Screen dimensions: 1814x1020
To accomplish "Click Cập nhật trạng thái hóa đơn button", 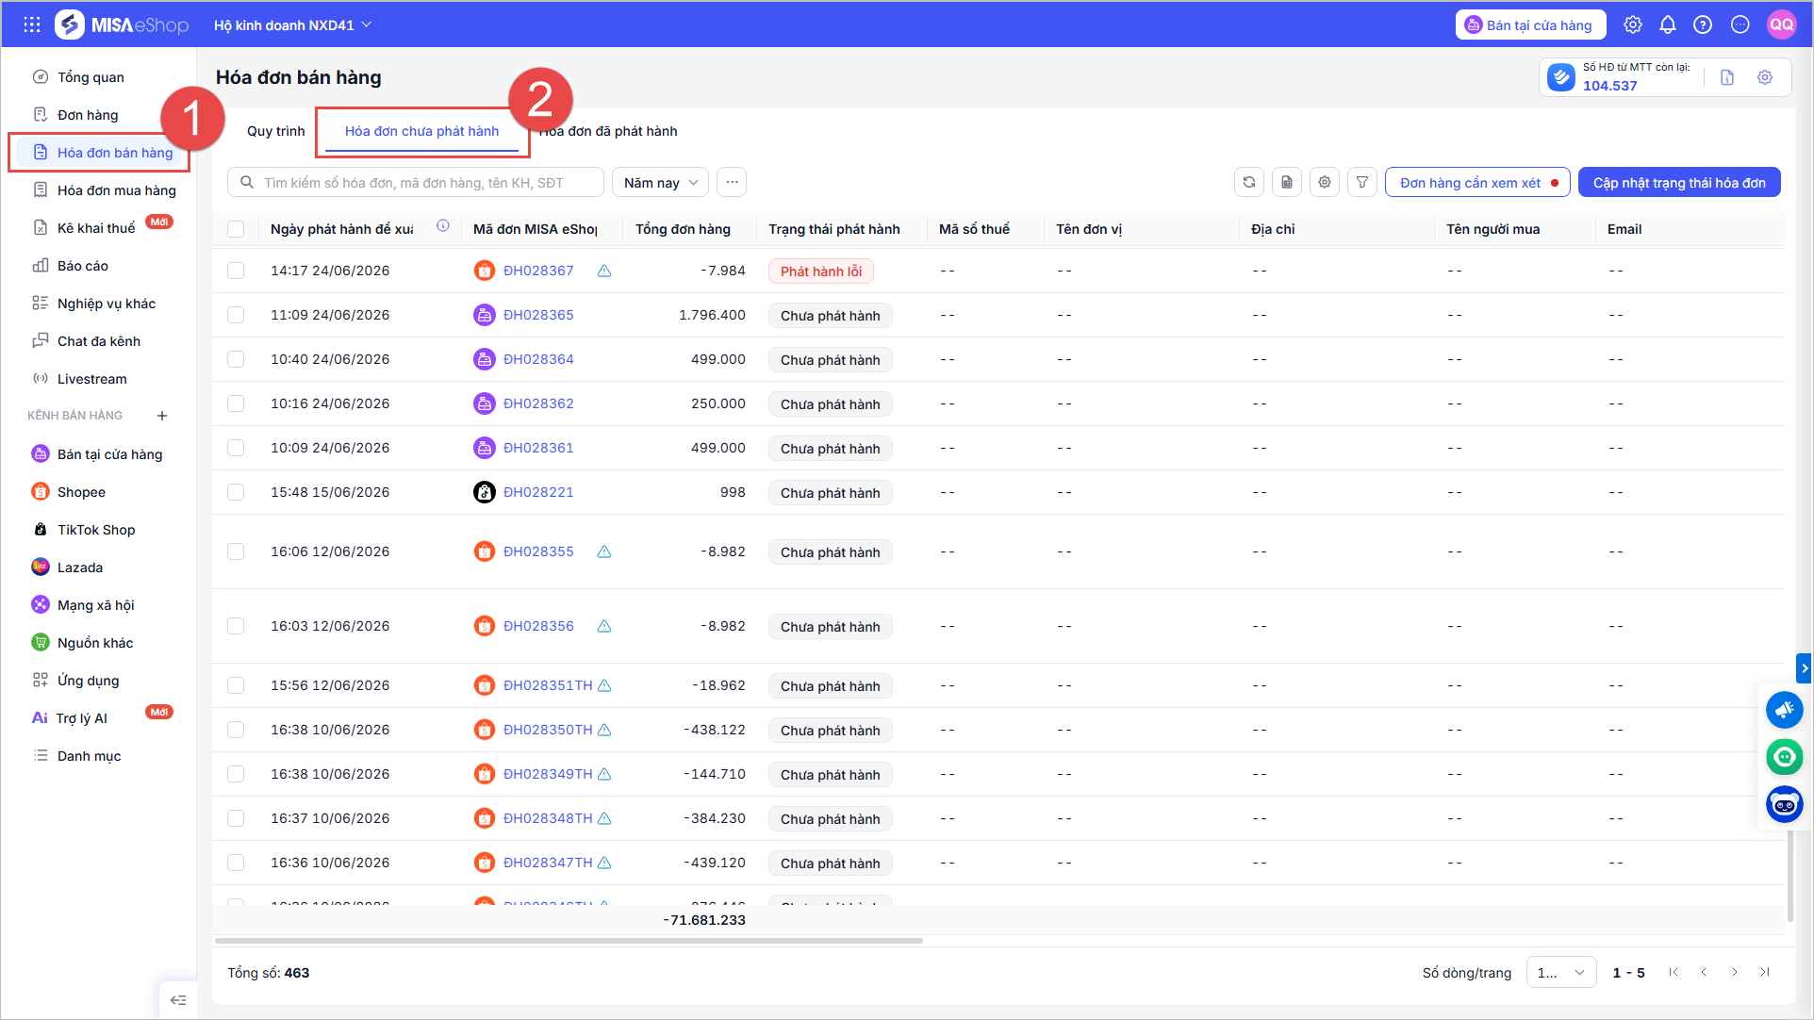I will coord(1679,183).
